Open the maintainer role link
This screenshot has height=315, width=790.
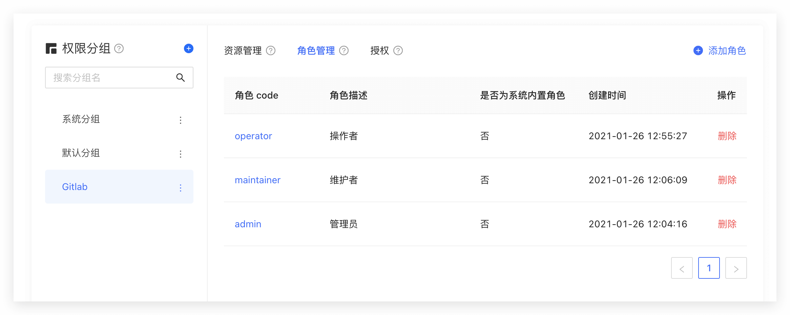(x=257, y=180)
